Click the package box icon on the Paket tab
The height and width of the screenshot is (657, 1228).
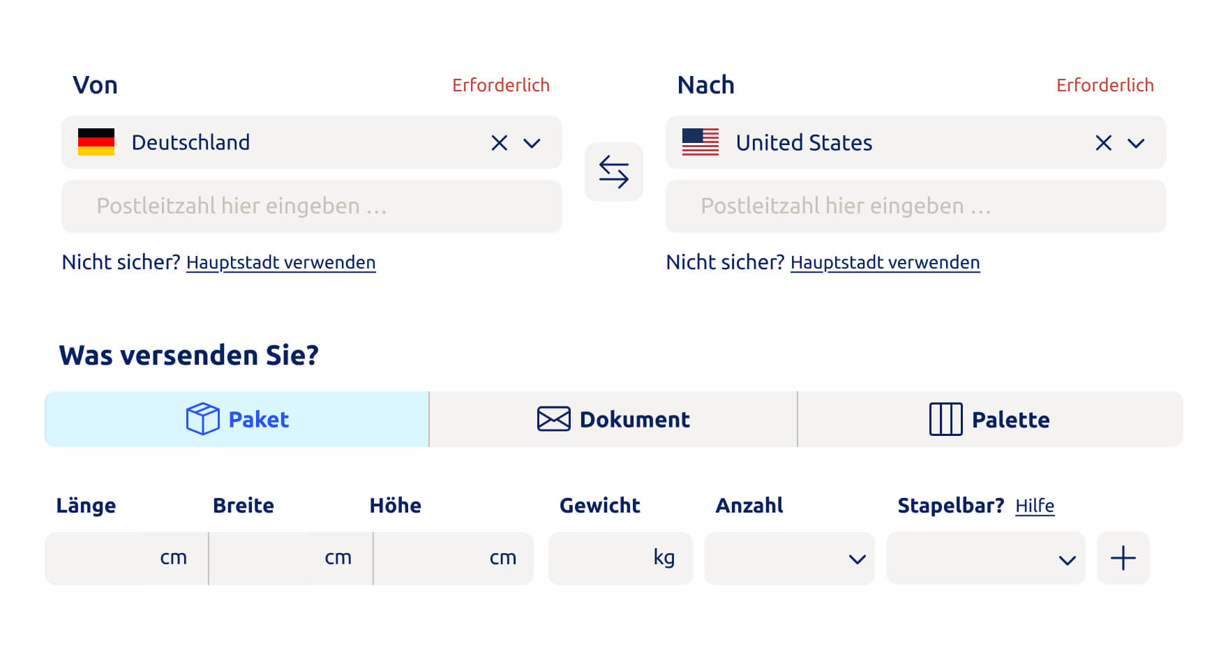(x=202, y=418)
